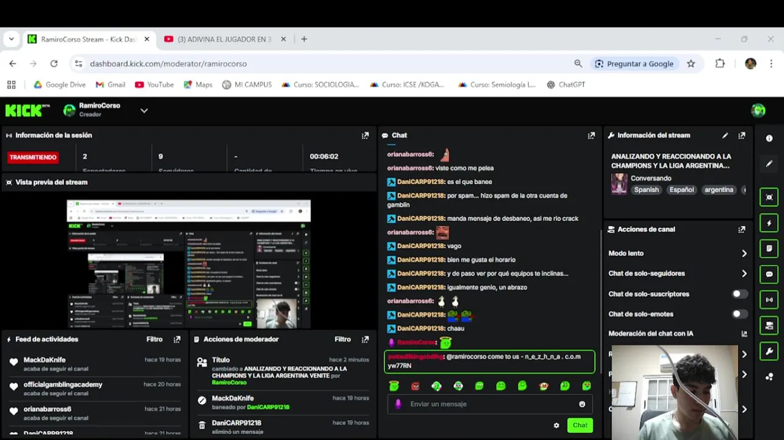Switch to RamiroCorso Stream Kick tab
Viewport: 784px width, 440px height.
[x=89, y=39]
